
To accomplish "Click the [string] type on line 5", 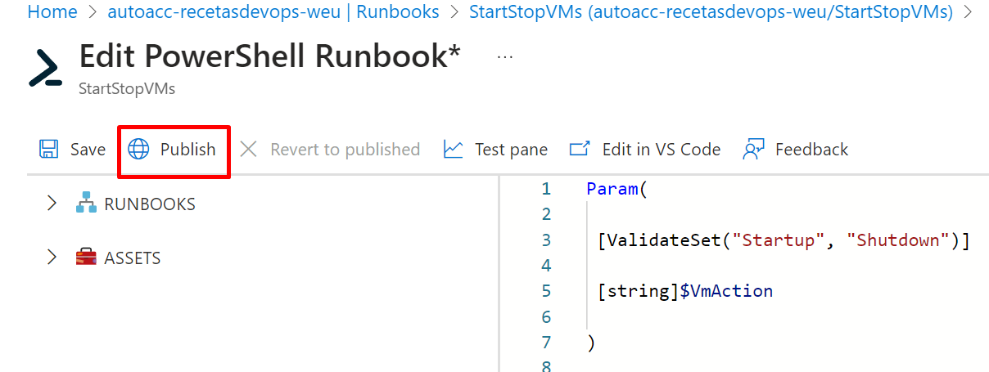I will 639,291.
